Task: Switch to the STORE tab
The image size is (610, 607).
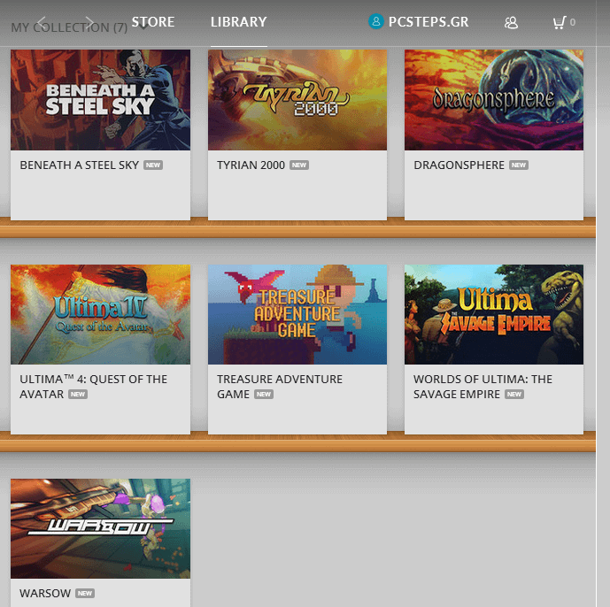Action: [x=153, y=22]
